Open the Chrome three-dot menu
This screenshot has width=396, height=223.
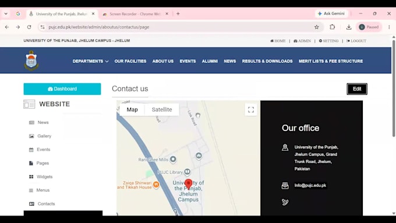coord(389,27)
